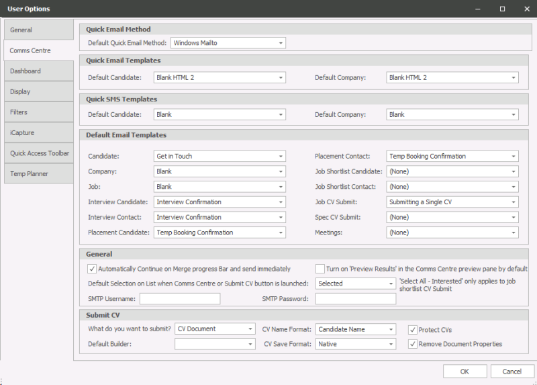This screenshot has width=537, height=385.
Task: Click the OK button
Action: 465,372
